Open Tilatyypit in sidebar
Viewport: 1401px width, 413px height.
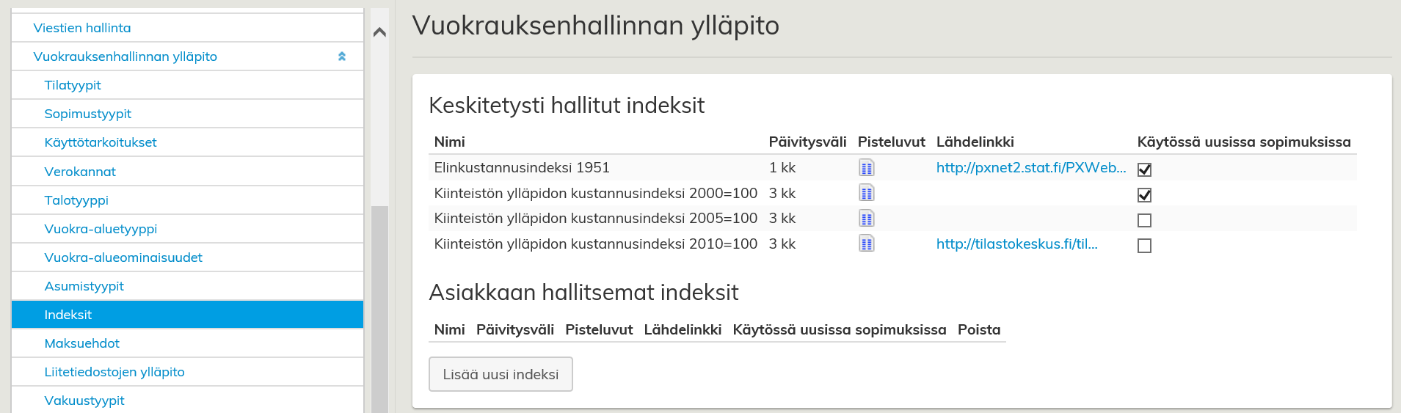coord(73,85)
